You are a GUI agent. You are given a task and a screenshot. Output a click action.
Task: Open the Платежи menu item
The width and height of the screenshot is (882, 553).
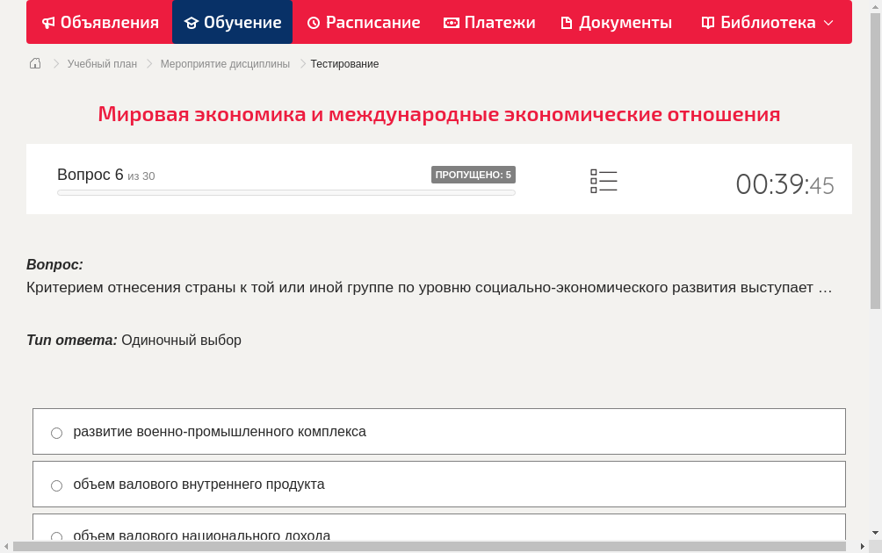click(x=489, y=22)
